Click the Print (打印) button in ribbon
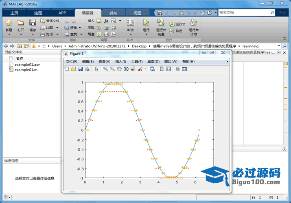The width and height of the screenshot is (291, 203). (x=47, y=34)
